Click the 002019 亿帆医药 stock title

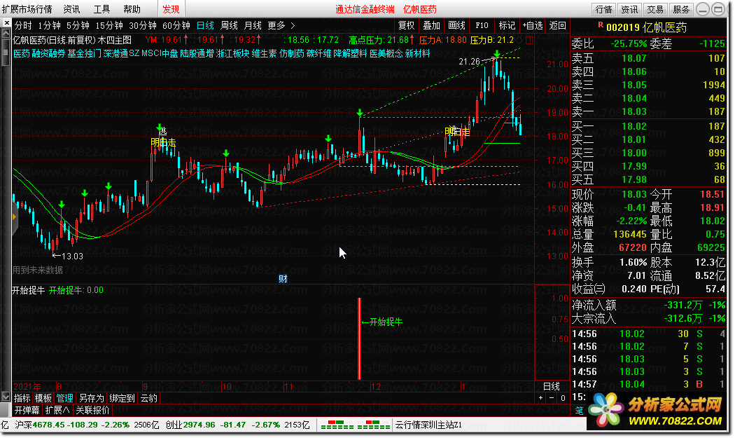646,27
